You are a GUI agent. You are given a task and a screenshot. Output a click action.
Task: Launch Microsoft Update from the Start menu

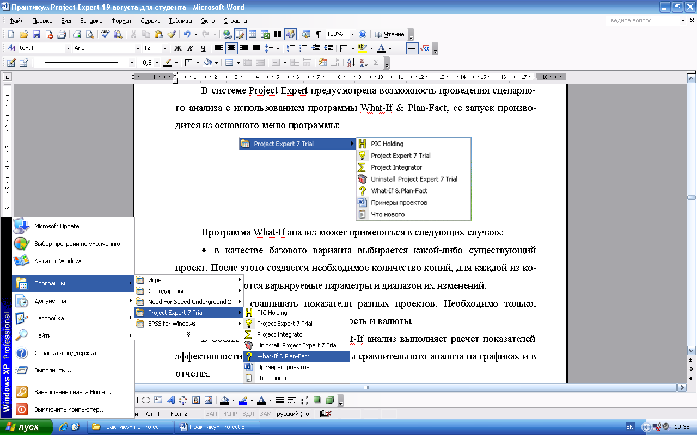pyautogui.click(x=72, y=226)
